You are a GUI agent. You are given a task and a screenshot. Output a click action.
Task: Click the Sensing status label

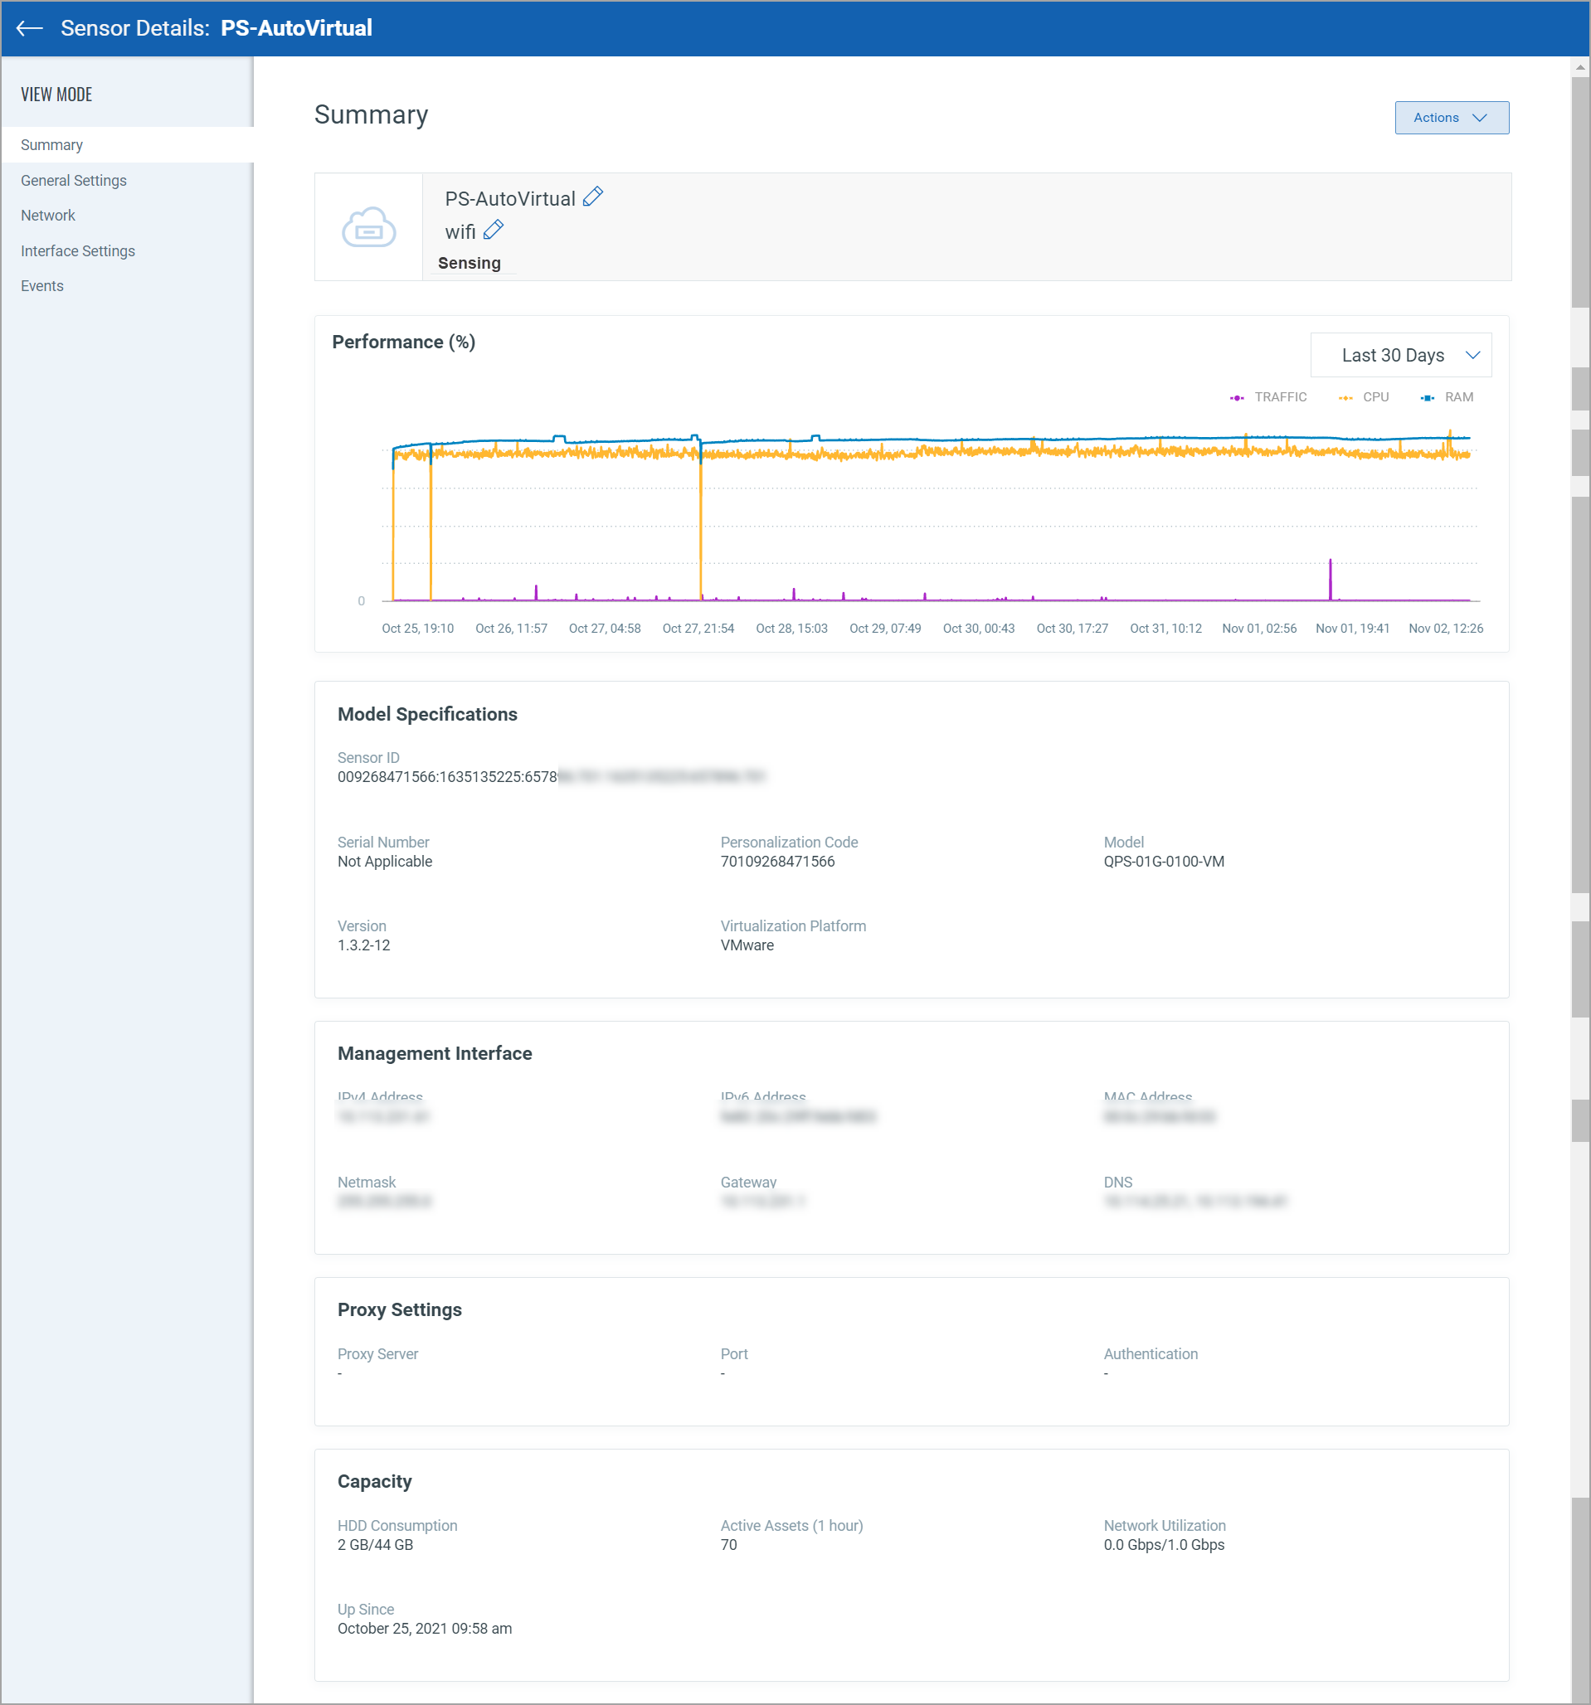tap(470, 264)
